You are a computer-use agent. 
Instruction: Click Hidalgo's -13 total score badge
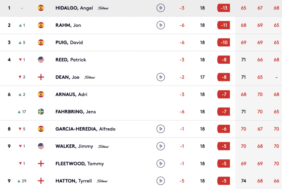click(223, 8)
